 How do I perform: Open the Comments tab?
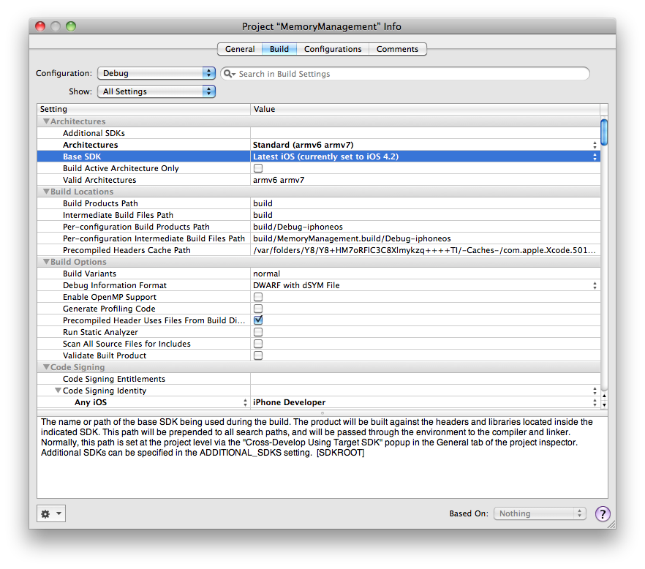point(397,49)
